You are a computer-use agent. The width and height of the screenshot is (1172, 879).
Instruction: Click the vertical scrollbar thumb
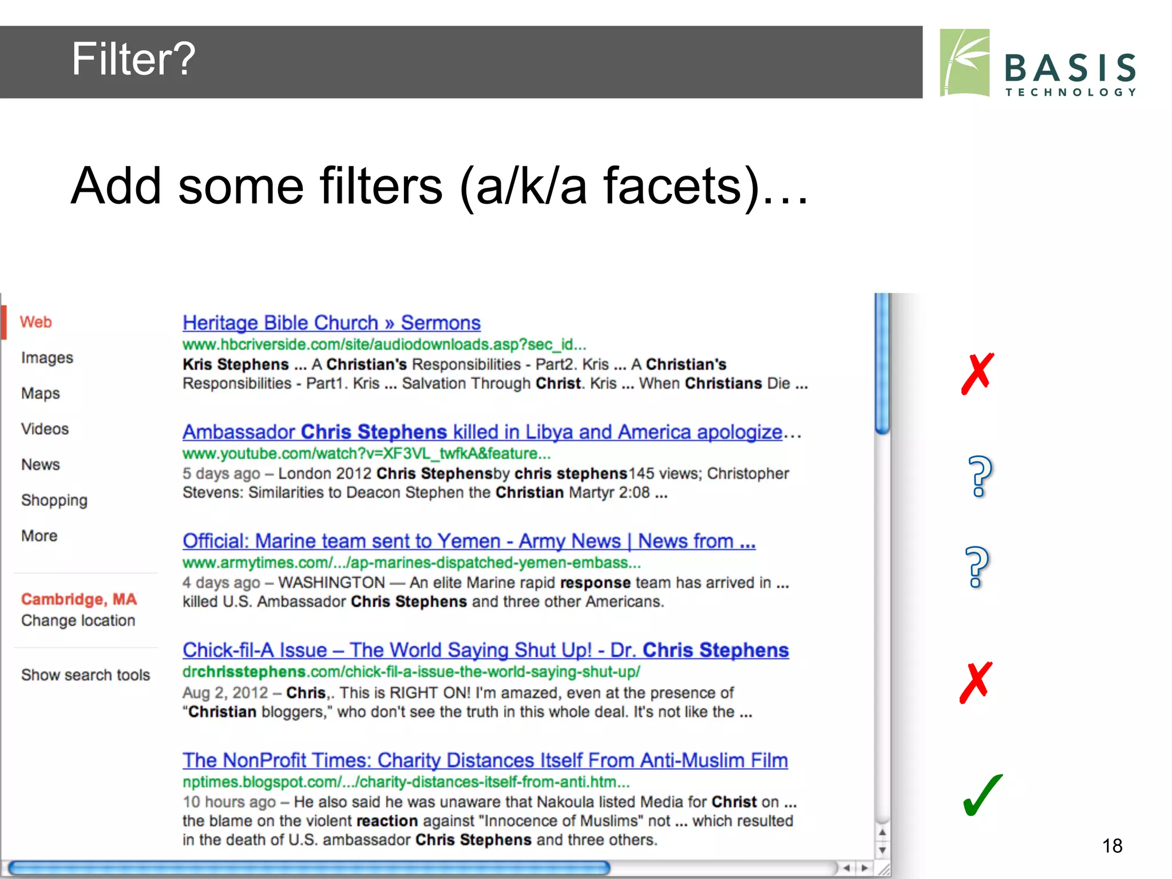[x=882, y=363]
